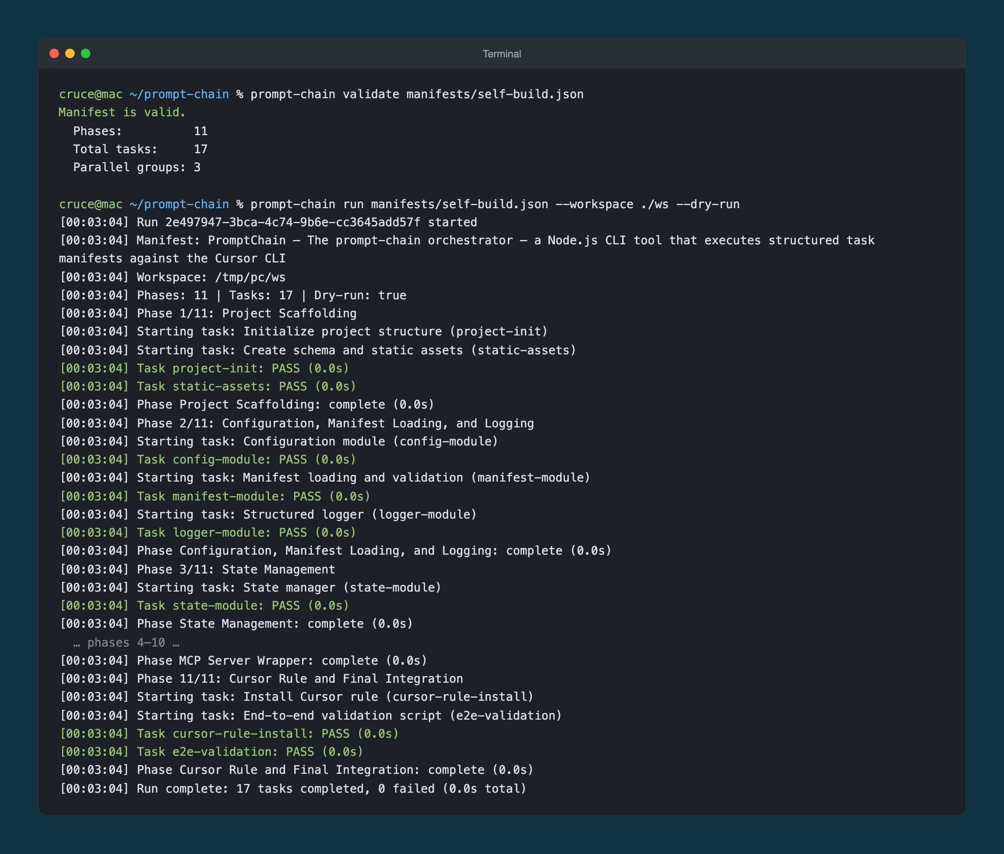
Task: Click green 'Task cursor-rule-install: PASS' line
Action: point(229,734)
